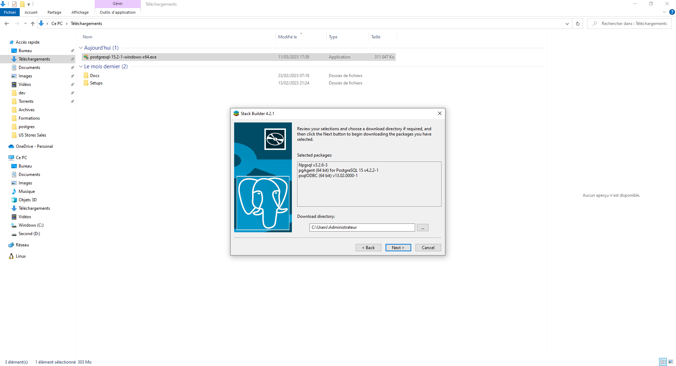Open the Formations folder in sidebar
676x366 pixels.
click(29, 118)
